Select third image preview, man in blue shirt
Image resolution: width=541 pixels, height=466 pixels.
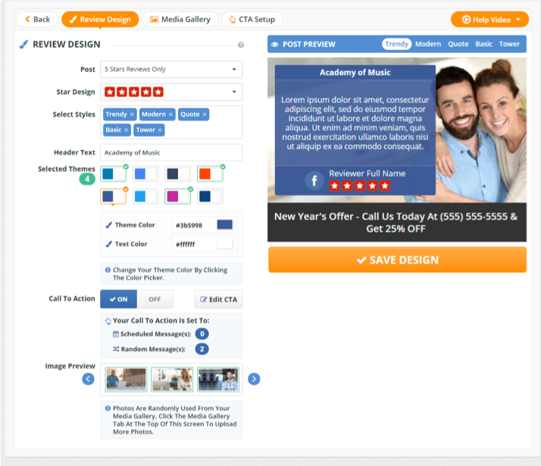click(x=218, y=379)
